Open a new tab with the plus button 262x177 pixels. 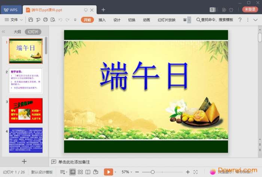tap(103, 10)
